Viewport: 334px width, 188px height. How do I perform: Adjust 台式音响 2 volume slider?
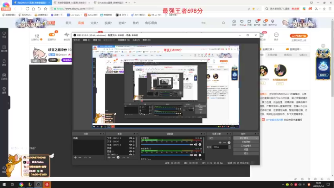point(167,155)
